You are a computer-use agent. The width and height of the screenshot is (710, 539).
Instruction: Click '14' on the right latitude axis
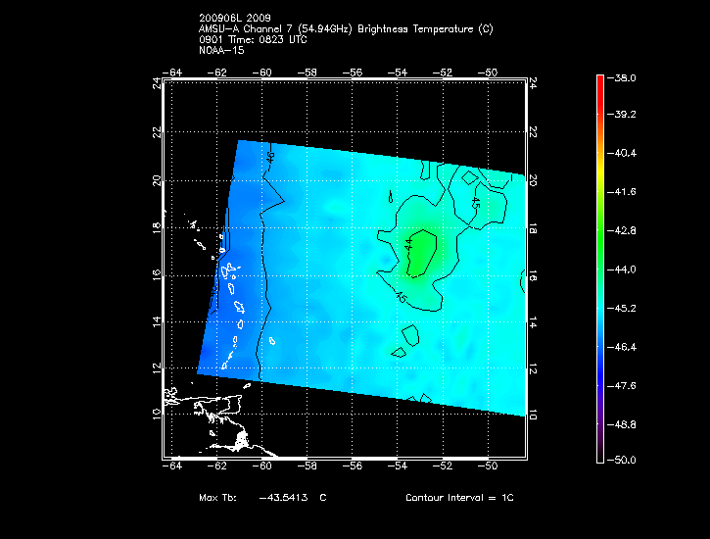tap(533, 322)
